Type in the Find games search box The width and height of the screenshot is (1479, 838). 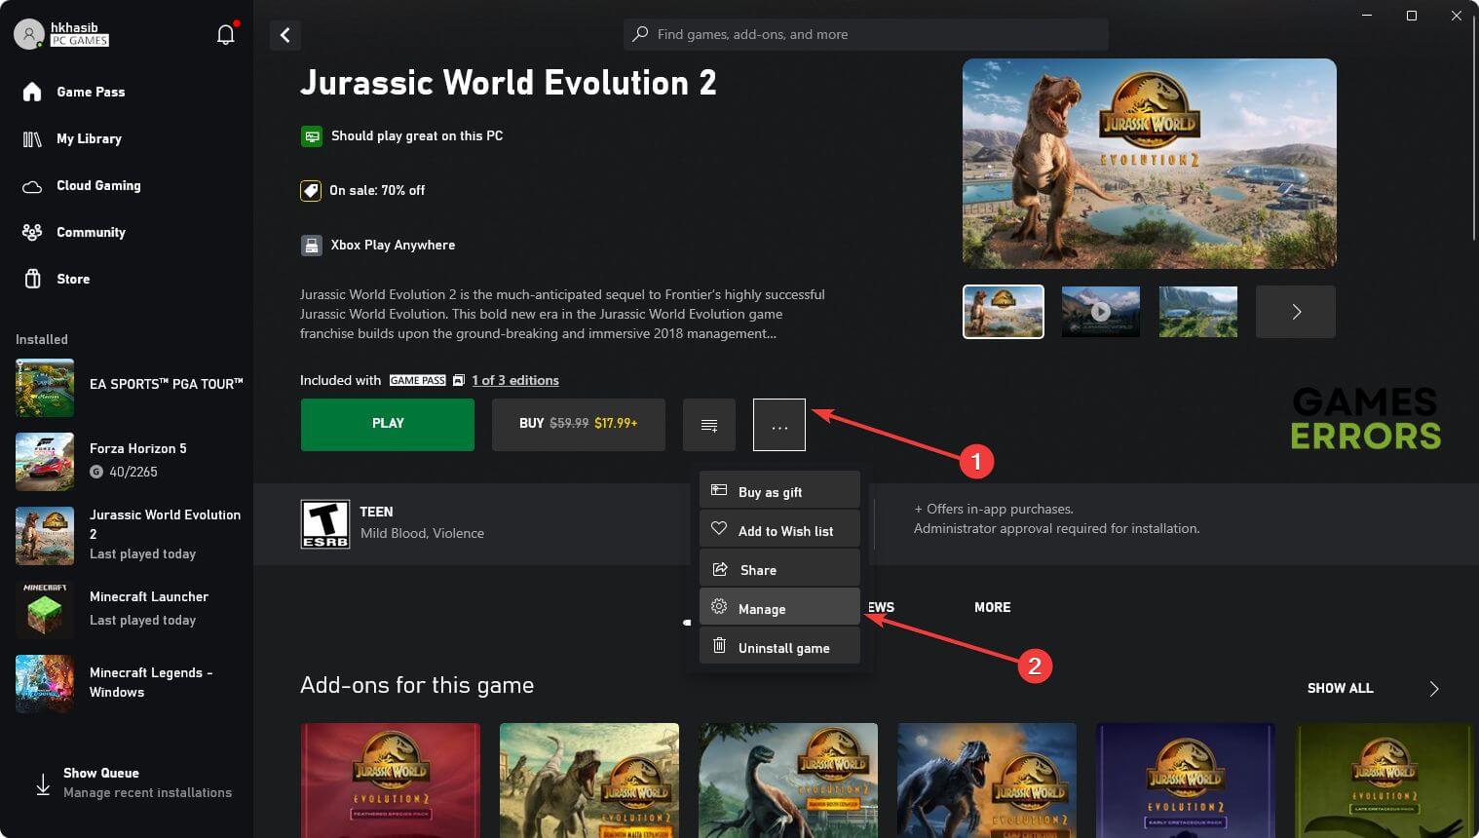click(865, 34)
